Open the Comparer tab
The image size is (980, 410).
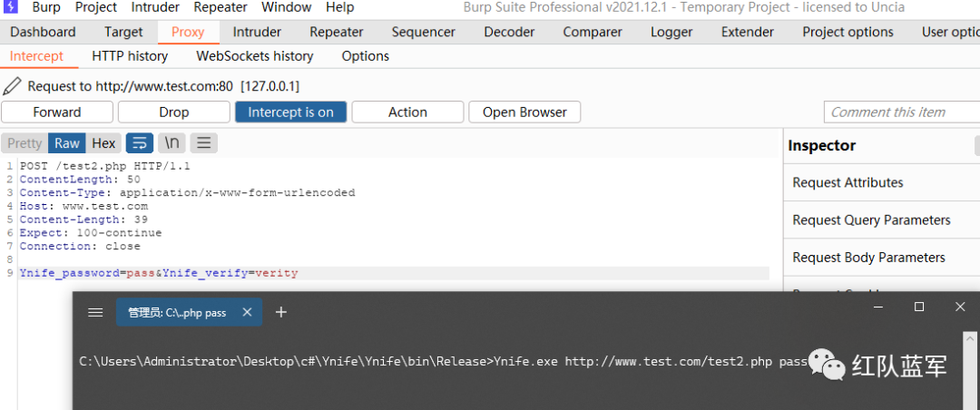[593, 32]
